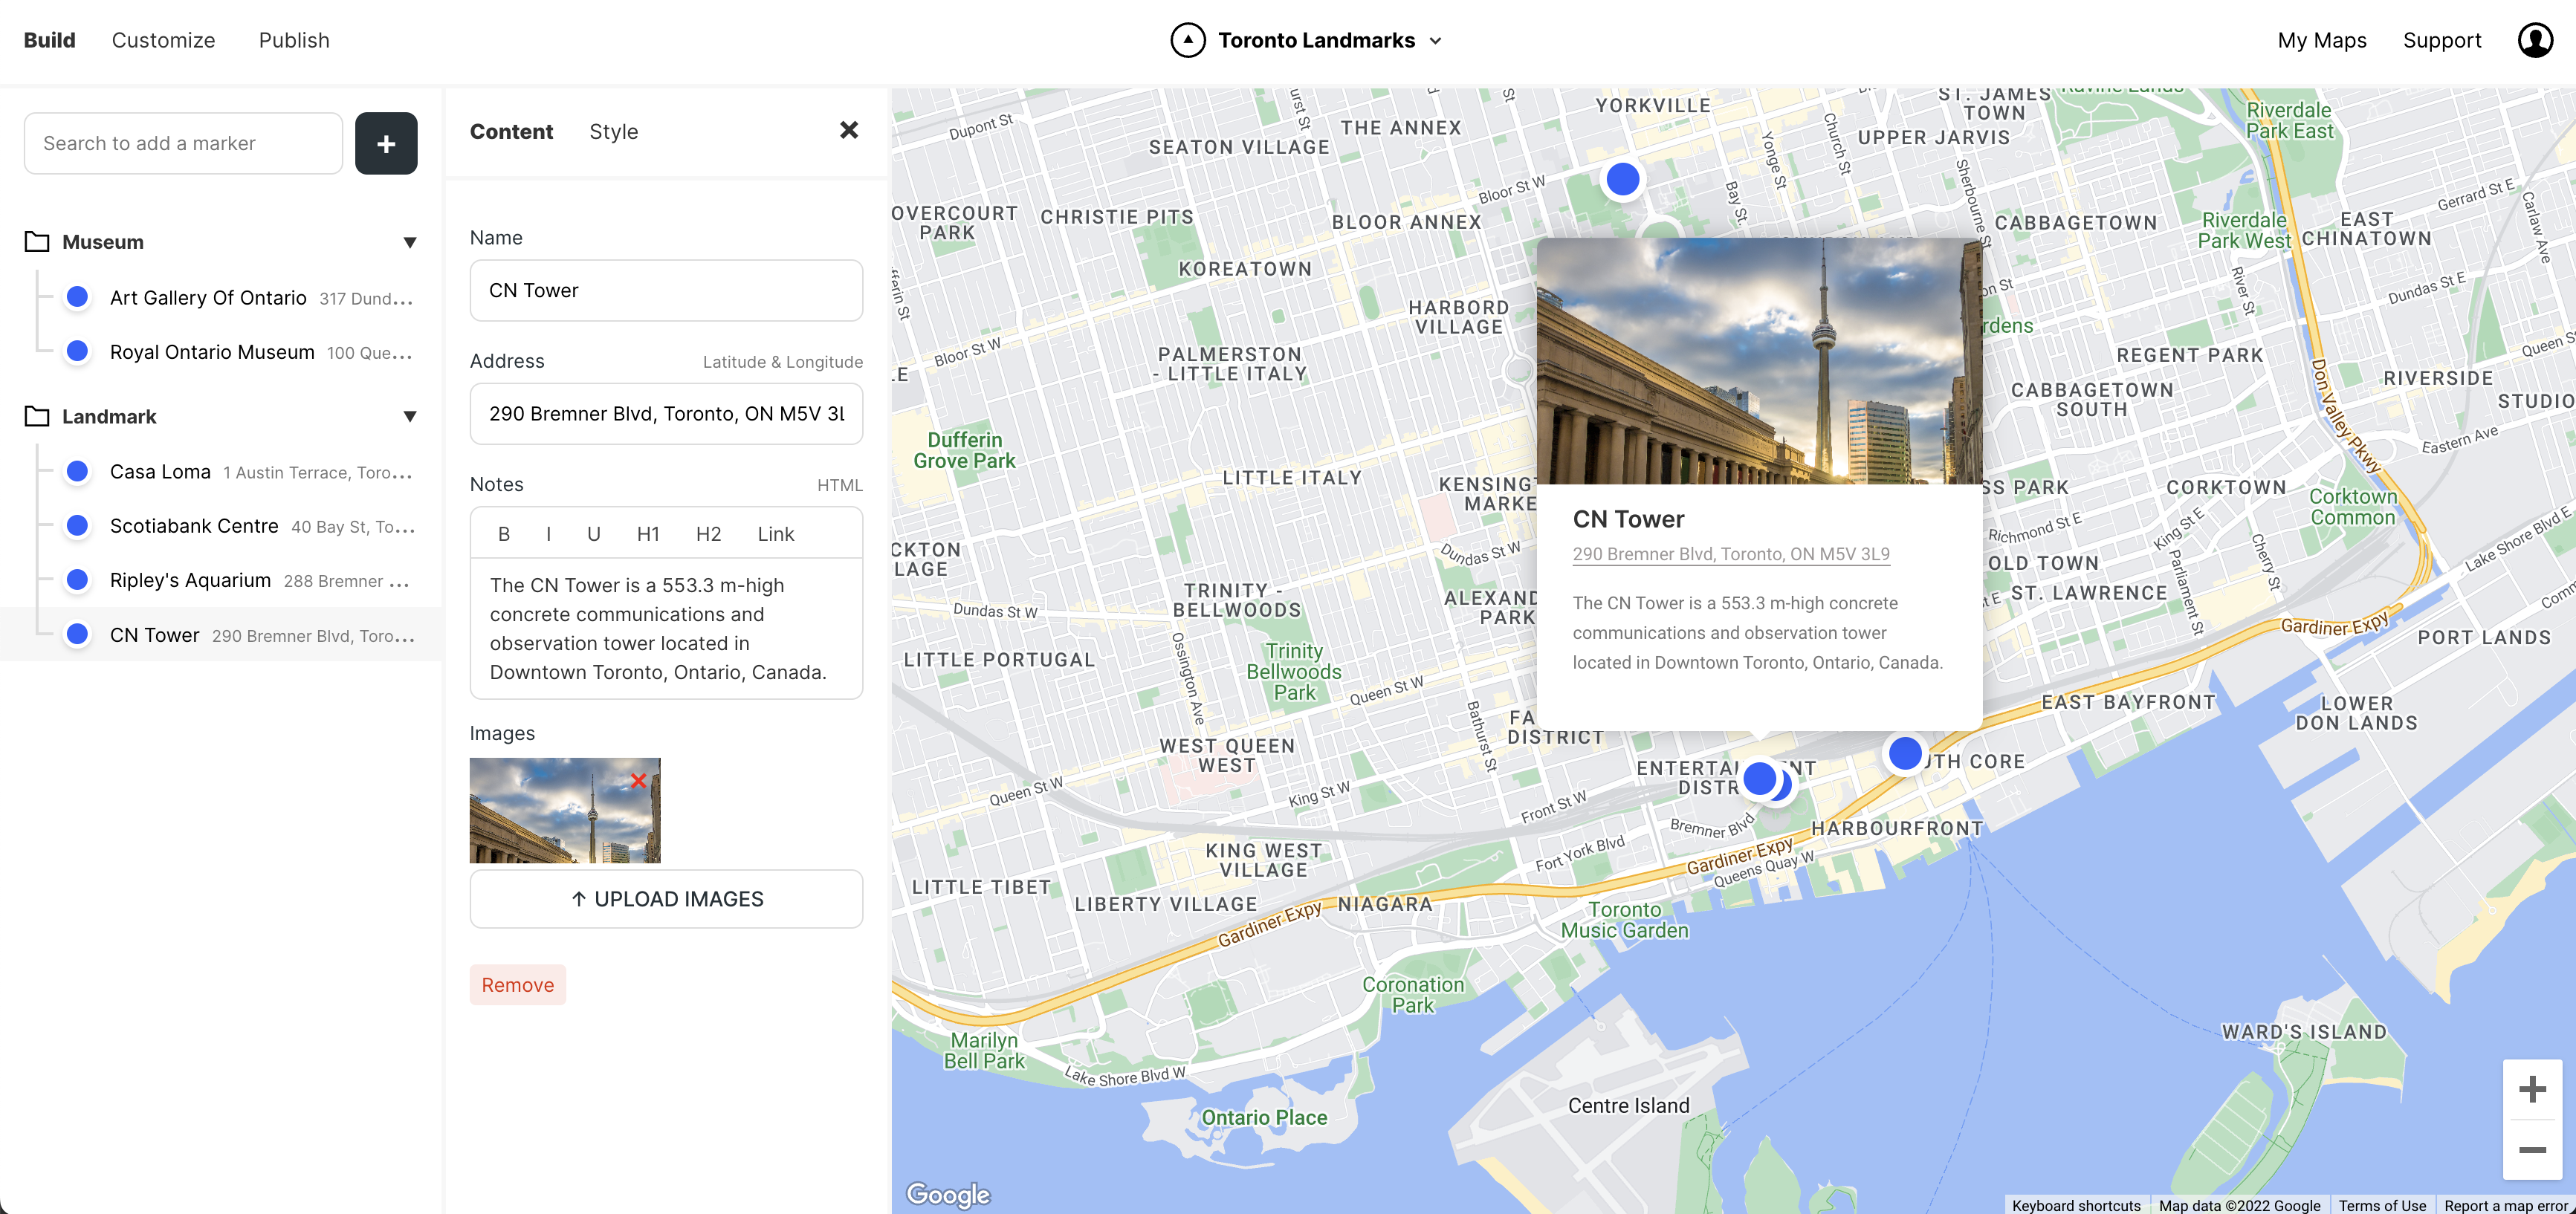2576x1214 pixels.
Task: Click the Address input field
Action: tap(666, 413)
